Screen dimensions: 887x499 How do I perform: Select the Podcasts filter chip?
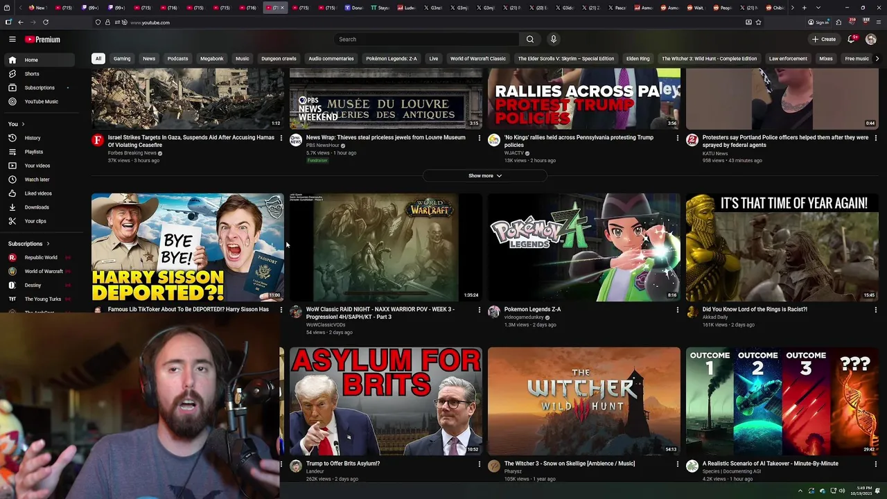click(x=177, y=59)
